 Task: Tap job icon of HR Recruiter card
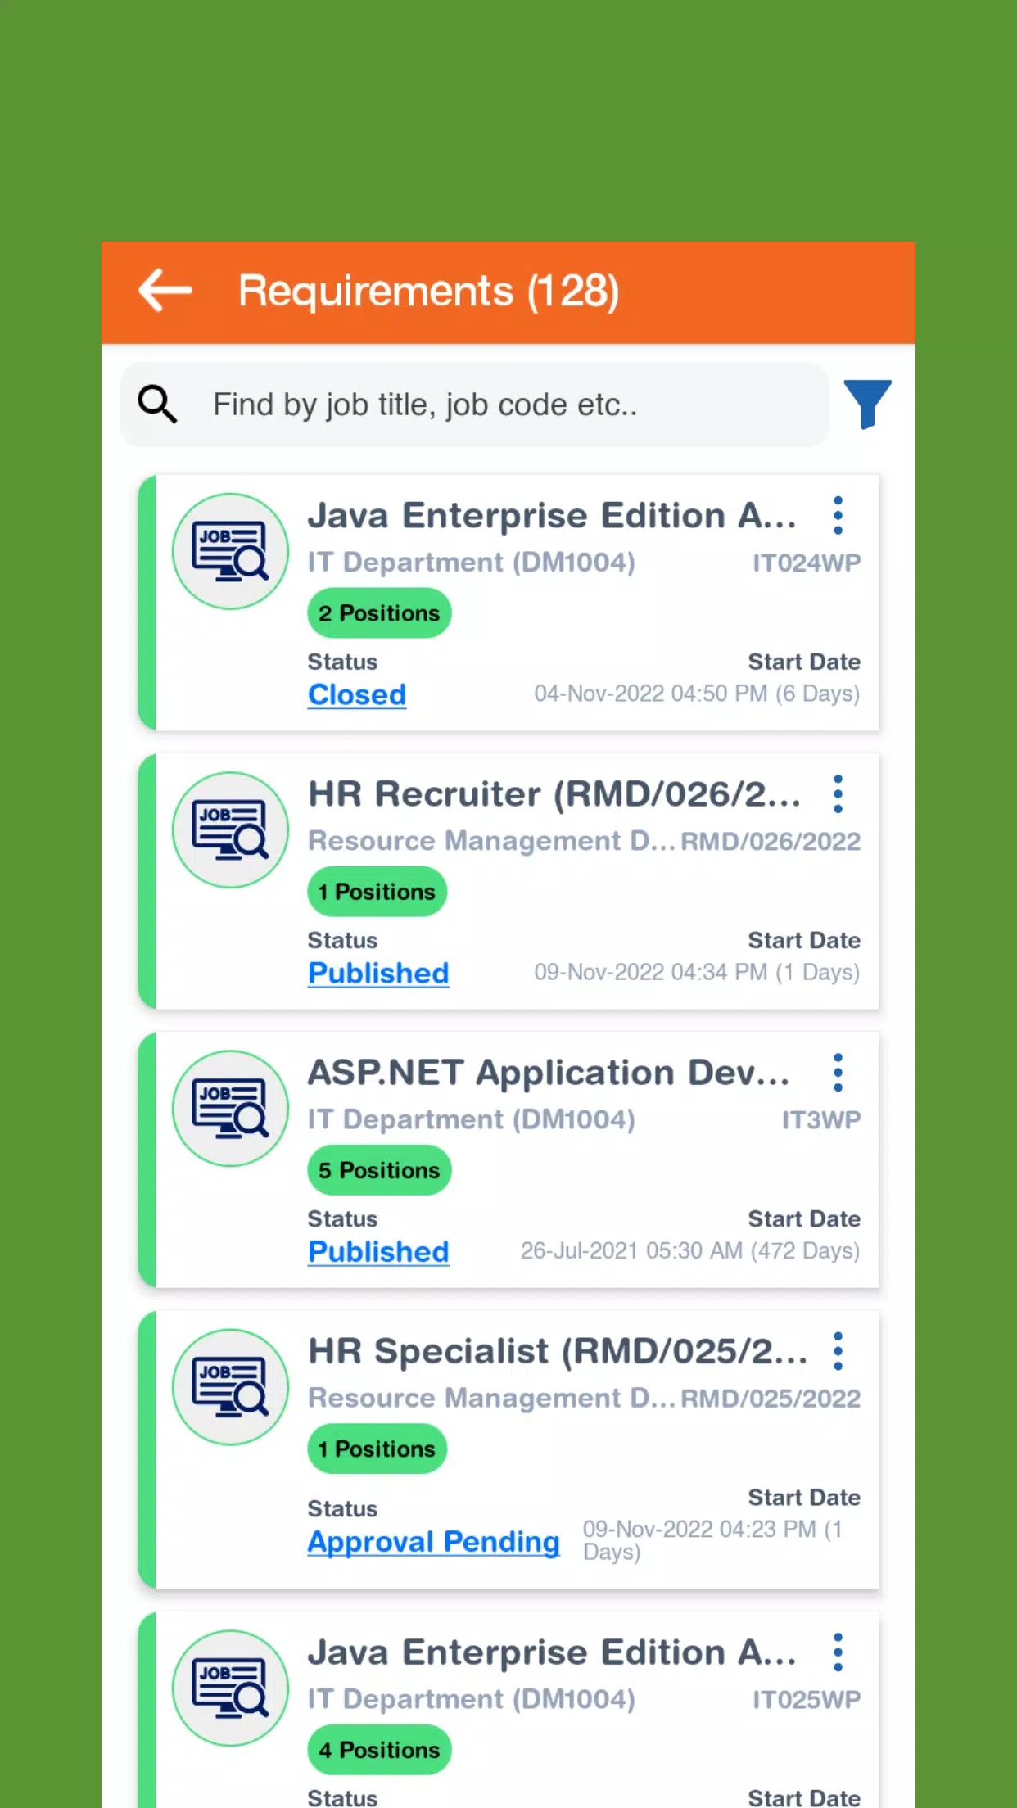(230, 829)
